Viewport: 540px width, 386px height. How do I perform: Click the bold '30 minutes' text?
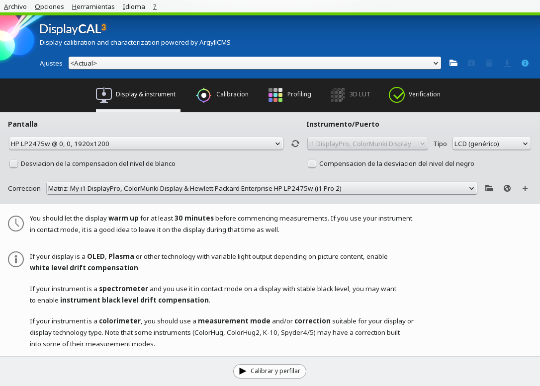coord(194,218)
